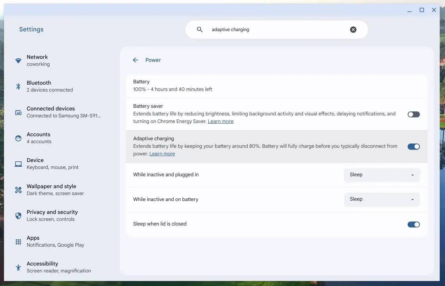Click the search settings input field
This screenshot has width=445, height=286.
(x=276, y=29)
